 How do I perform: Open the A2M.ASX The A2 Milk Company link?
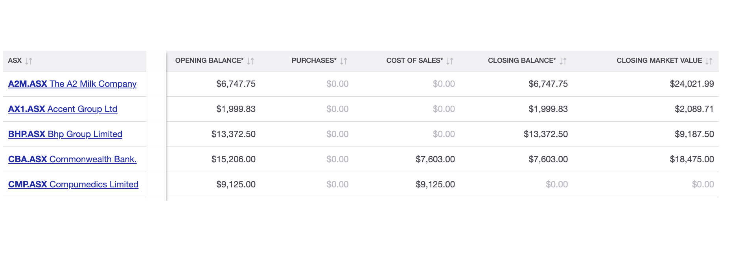click(x=72, y=84)
